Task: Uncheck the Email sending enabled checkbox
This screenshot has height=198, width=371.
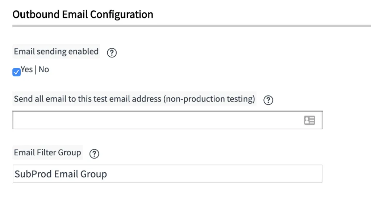Action: 17,72
